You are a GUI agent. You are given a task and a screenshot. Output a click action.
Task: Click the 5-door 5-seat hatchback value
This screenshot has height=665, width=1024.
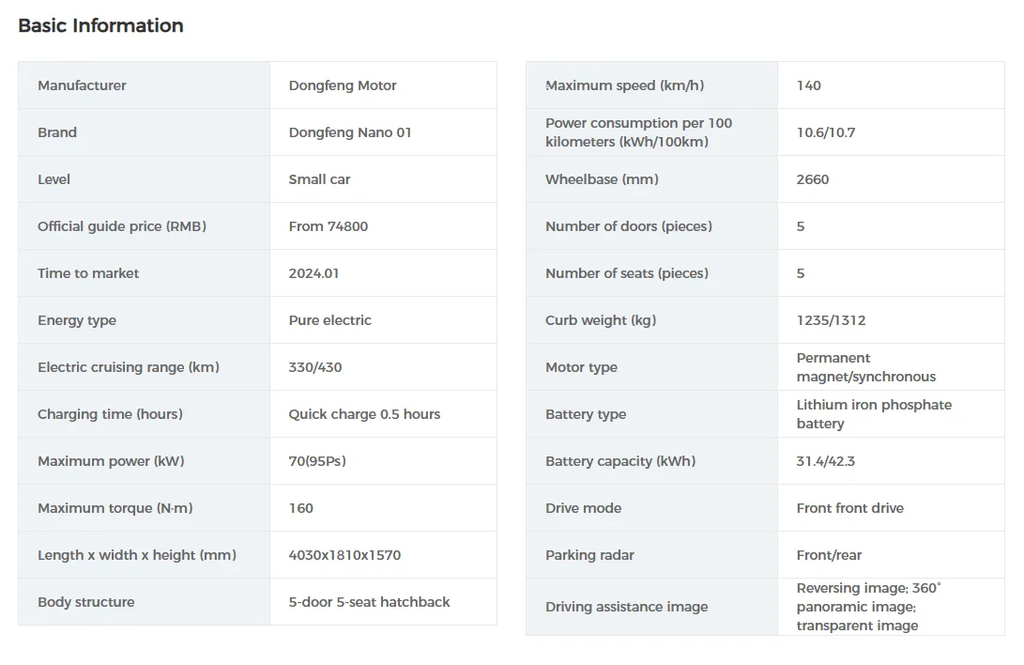[369, 602]
